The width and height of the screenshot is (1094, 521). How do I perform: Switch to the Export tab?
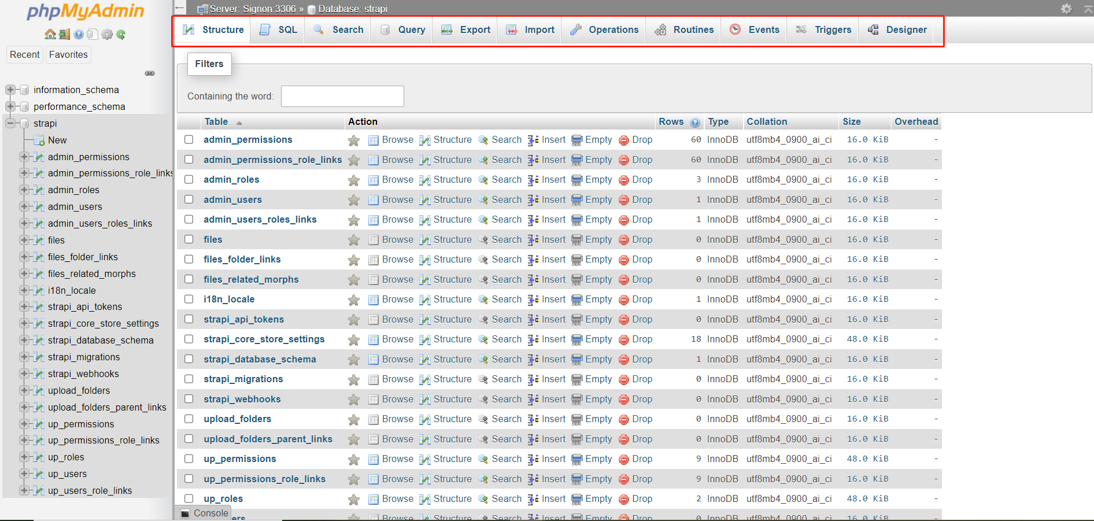465,29
